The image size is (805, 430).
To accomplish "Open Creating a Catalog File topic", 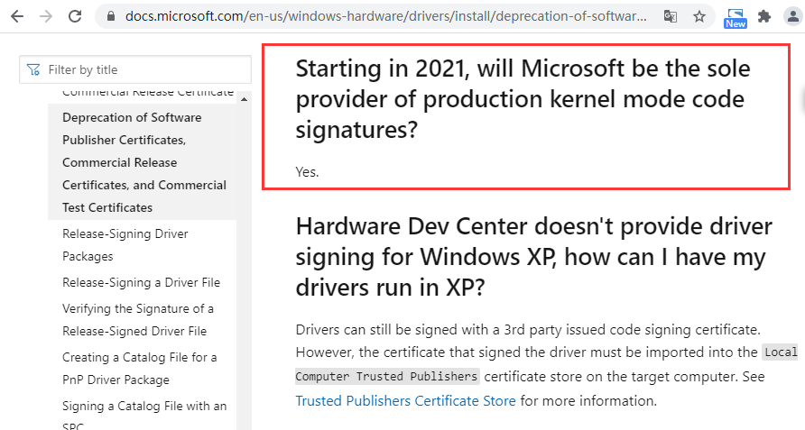I will pos(139,368).
